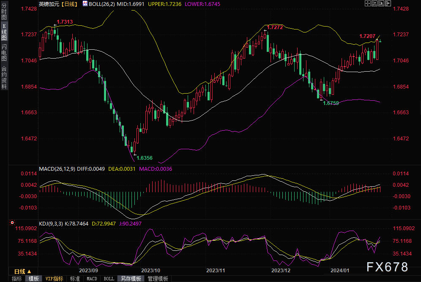Open the 日线 period dropdown
Image resolution: width=421 pixels, height=282 pixels.
coord(22,271)
